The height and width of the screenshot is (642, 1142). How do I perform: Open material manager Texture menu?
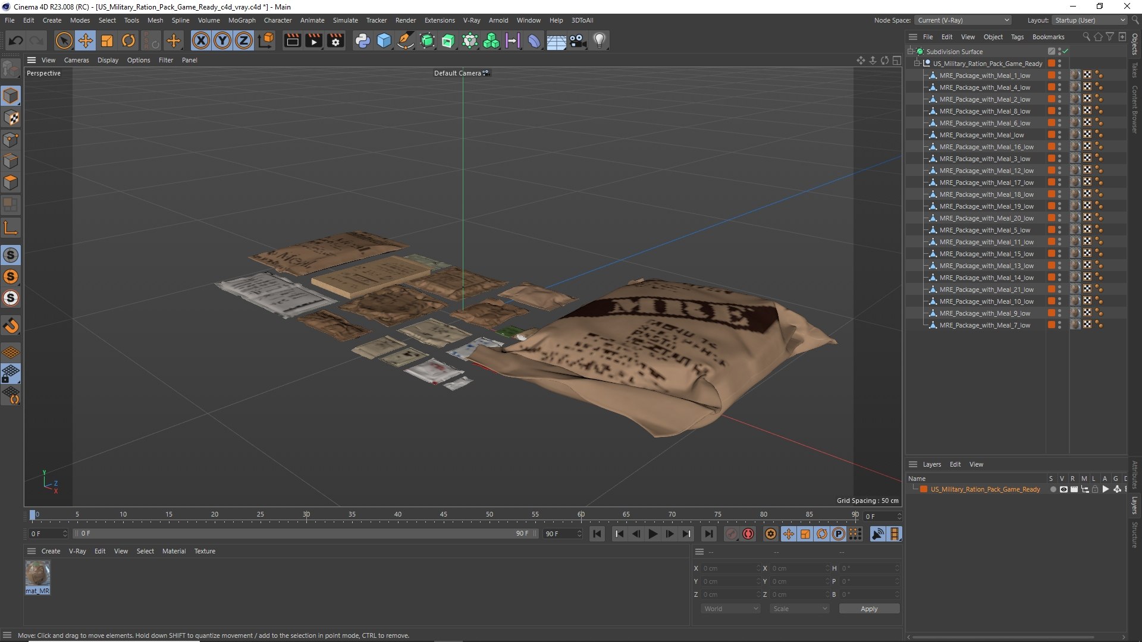(205, 551)
